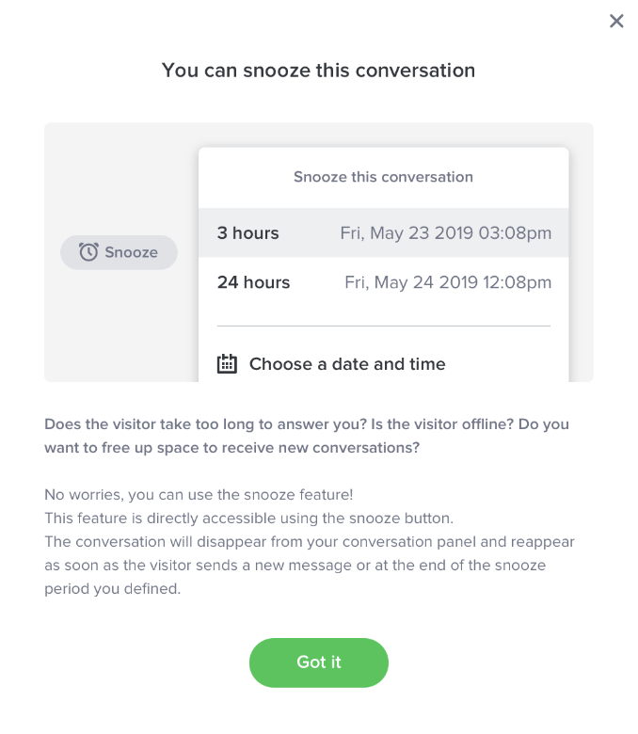Click the alarm clock icon on Snooze

(88, 252)
